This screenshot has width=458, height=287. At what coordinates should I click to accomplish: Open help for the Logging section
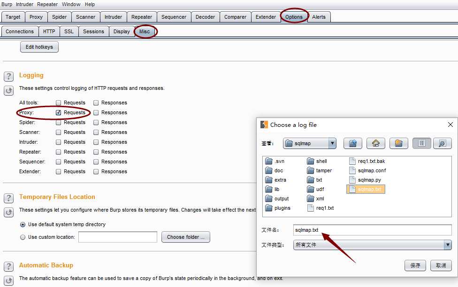(x=9, y=77)
